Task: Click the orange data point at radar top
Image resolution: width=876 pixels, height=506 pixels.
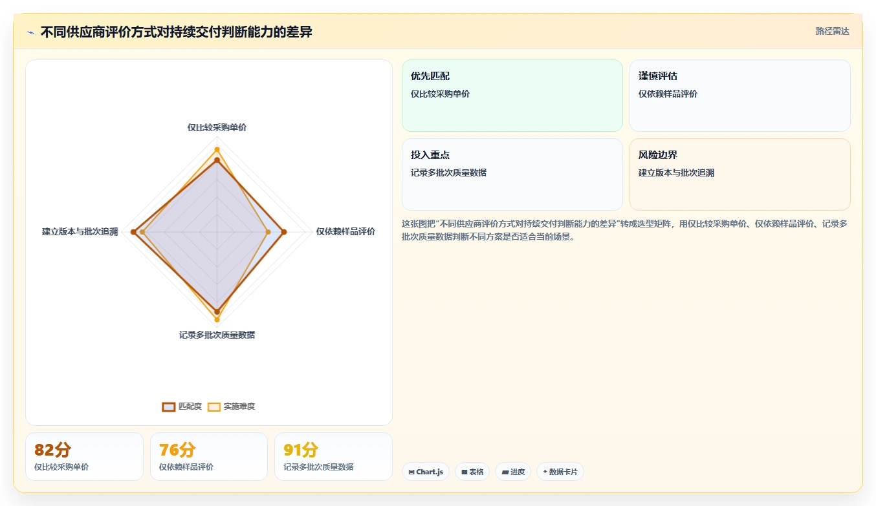Action: 217,149
